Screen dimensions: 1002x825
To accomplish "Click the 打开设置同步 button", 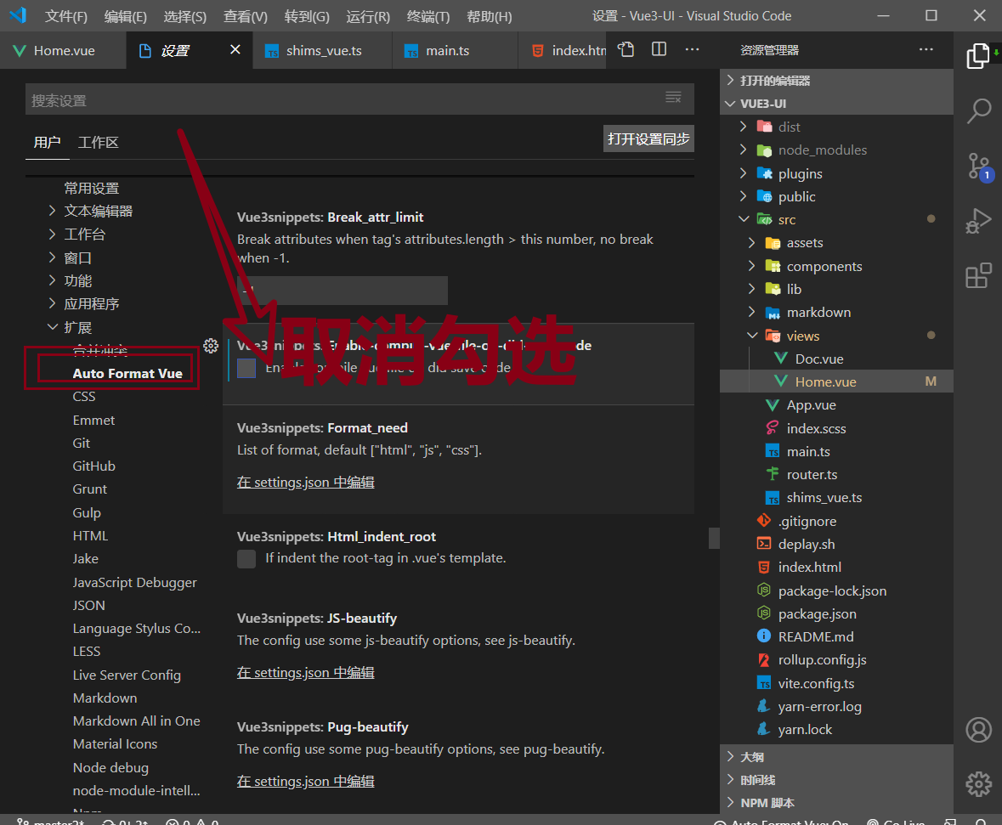I will pos(648,138).
